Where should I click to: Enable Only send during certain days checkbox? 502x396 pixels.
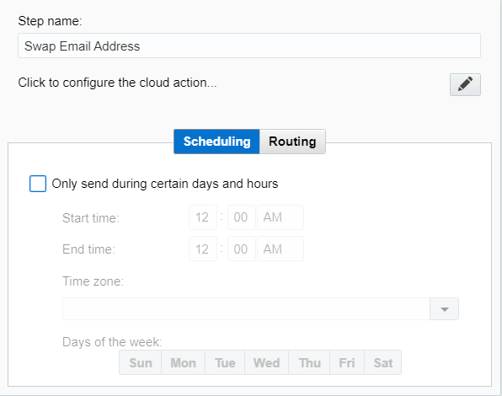pos(38,184)
